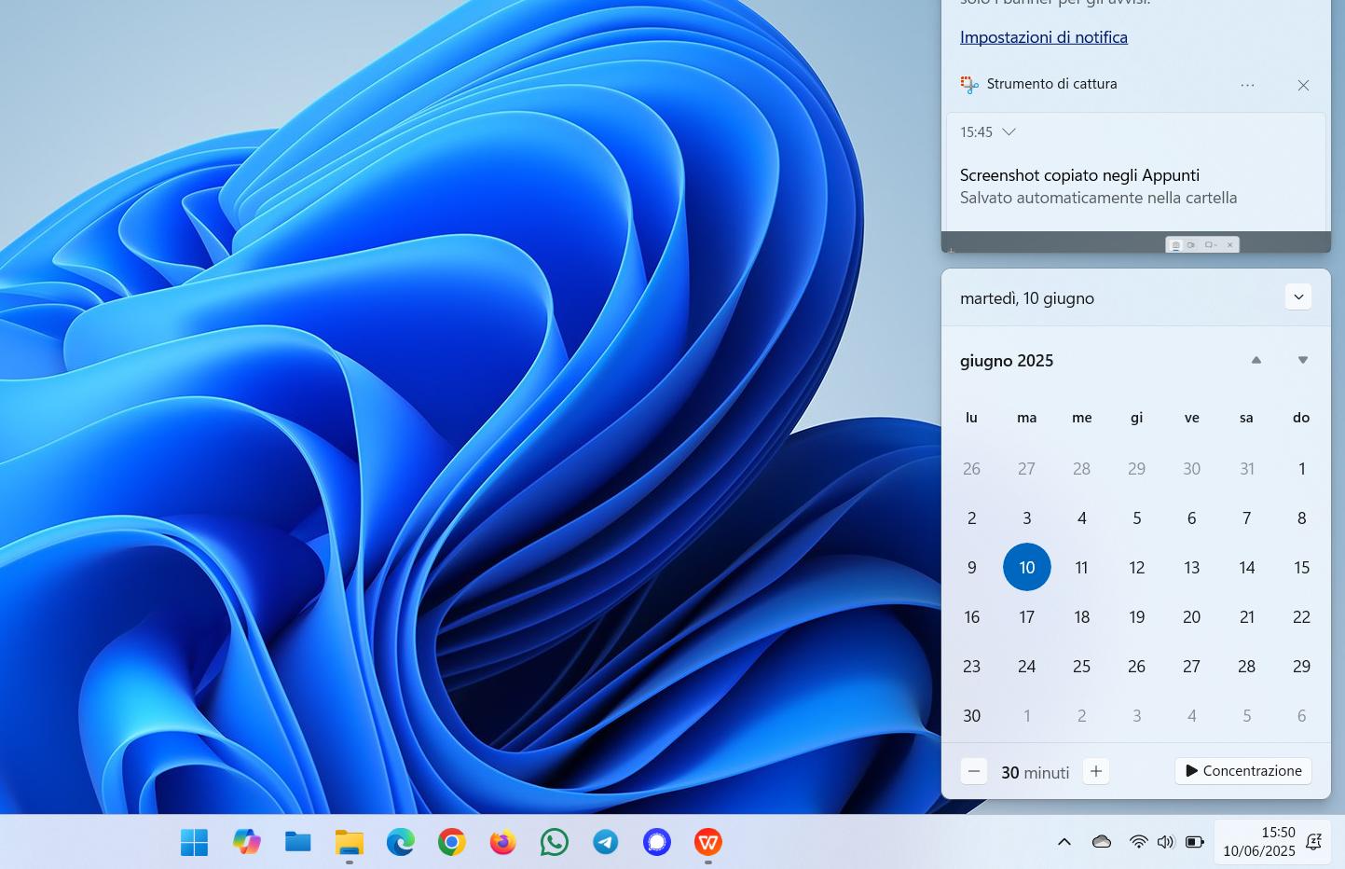Image resolution: width=1345 pixels, height=869 pixels.
Task: Go to previous month in calendar
Action: coord(1256,361)
